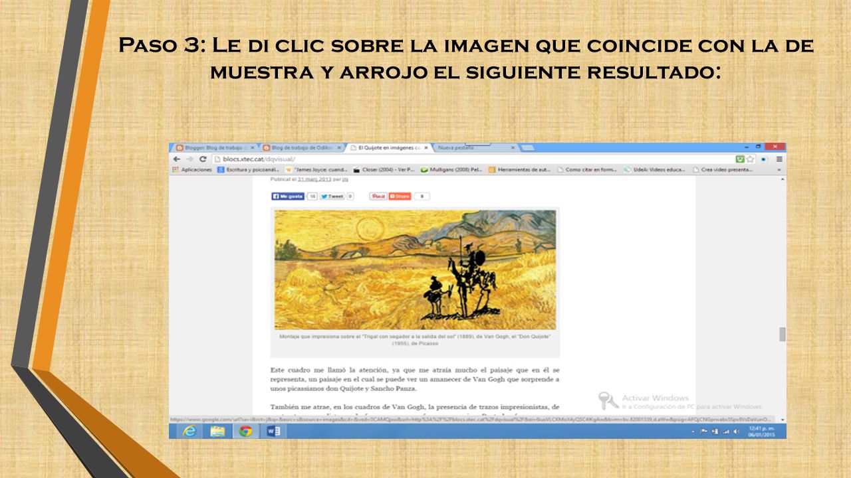Open the 'Closer (2004) - Ver P...' bookmark
The width and height of the screenshot is (851, 478).
pyautogui.click(x=384, y=169)
